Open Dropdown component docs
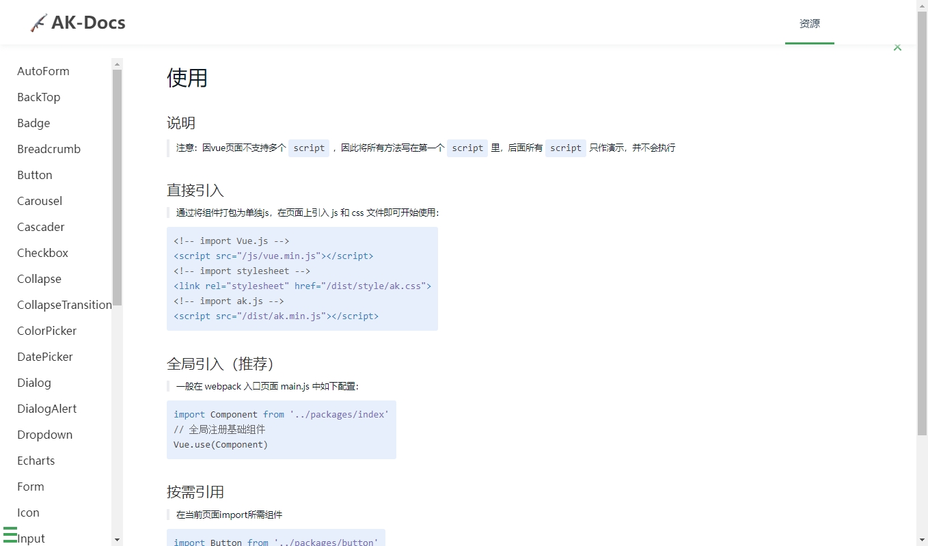Image resolution: width=928 pixels, height=546 pixels. pos(44,435)
